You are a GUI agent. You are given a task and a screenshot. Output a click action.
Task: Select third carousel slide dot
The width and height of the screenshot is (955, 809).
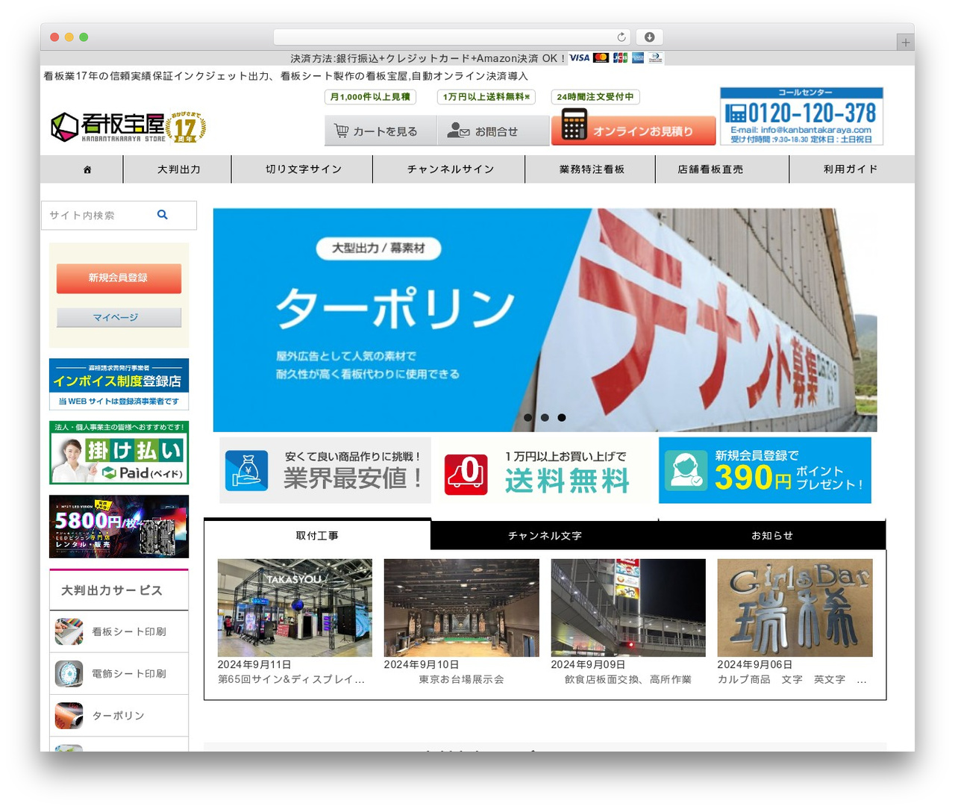coord(562,418)
